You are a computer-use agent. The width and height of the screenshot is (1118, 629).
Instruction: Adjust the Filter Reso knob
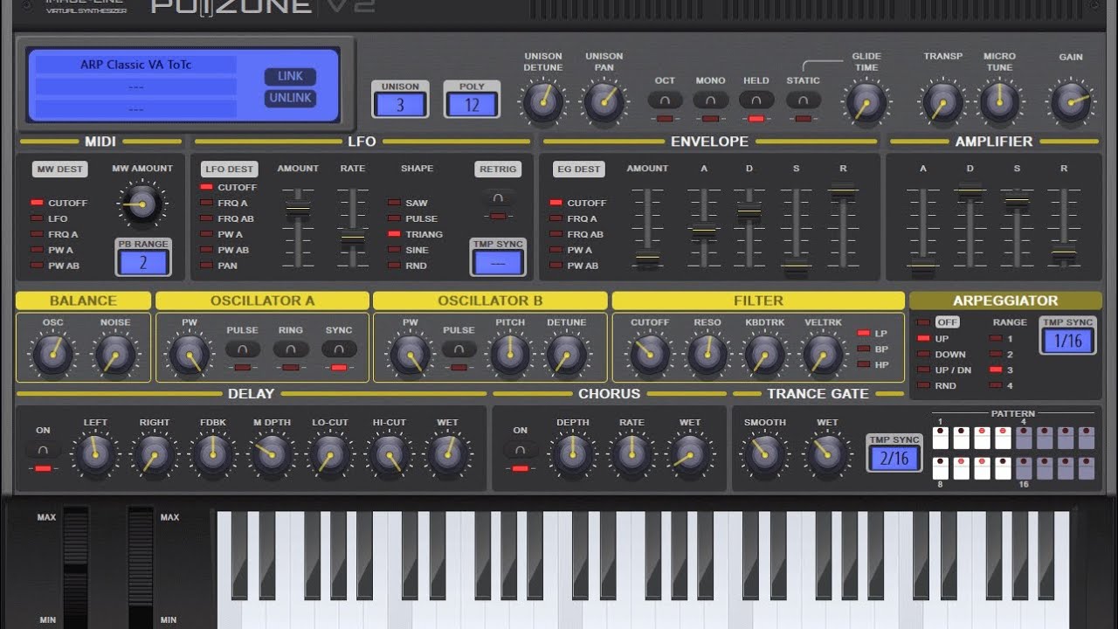click(707, 355)
